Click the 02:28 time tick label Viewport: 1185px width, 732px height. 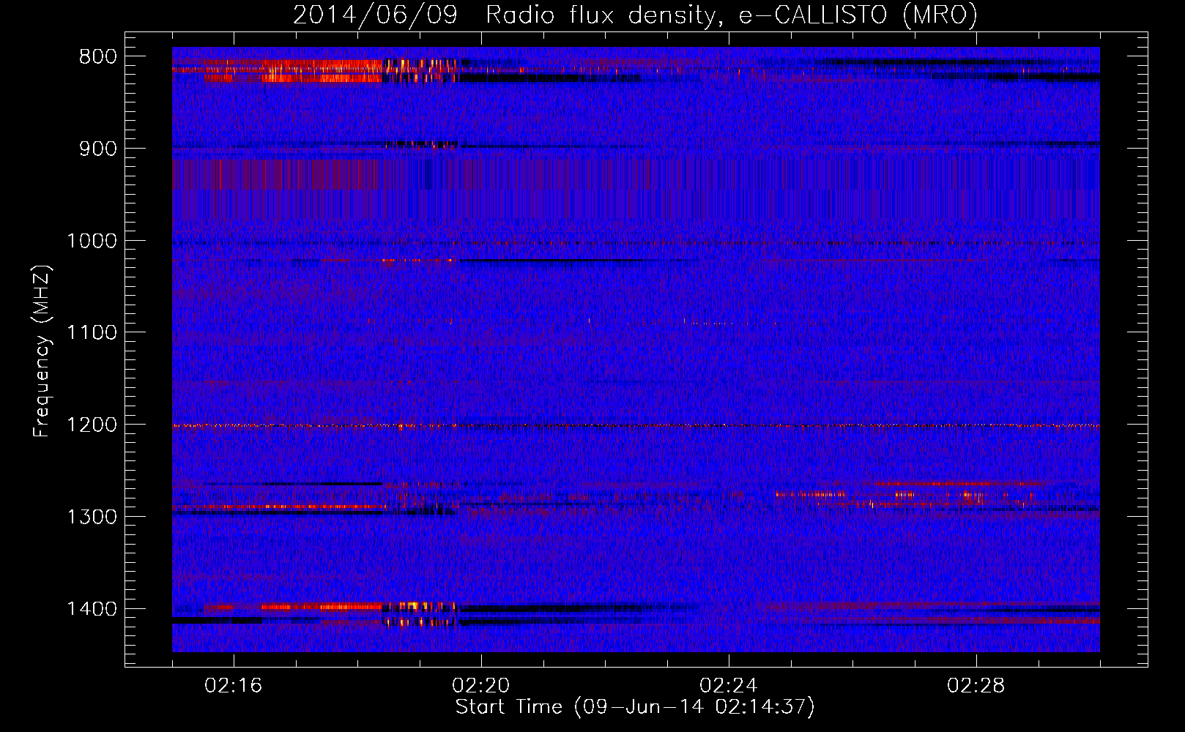tap(976, 686)
